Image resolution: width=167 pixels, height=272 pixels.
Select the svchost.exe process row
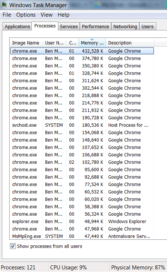coord(82,125)
